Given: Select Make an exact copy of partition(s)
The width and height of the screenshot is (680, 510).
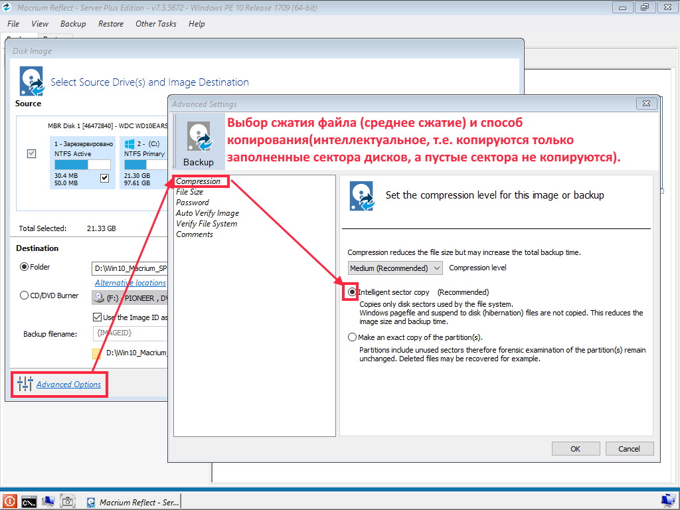Looking at the screenshot, I should [x=352, y=337].
